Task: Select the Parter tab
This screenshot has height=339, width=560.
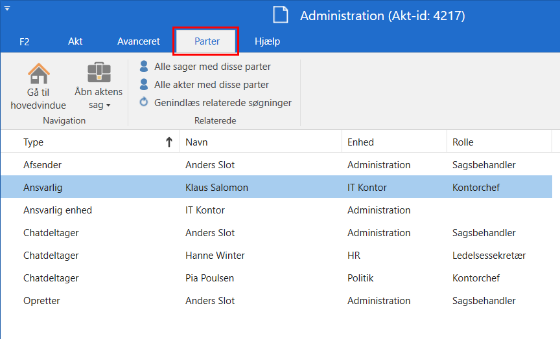Action: pos(207,41)
